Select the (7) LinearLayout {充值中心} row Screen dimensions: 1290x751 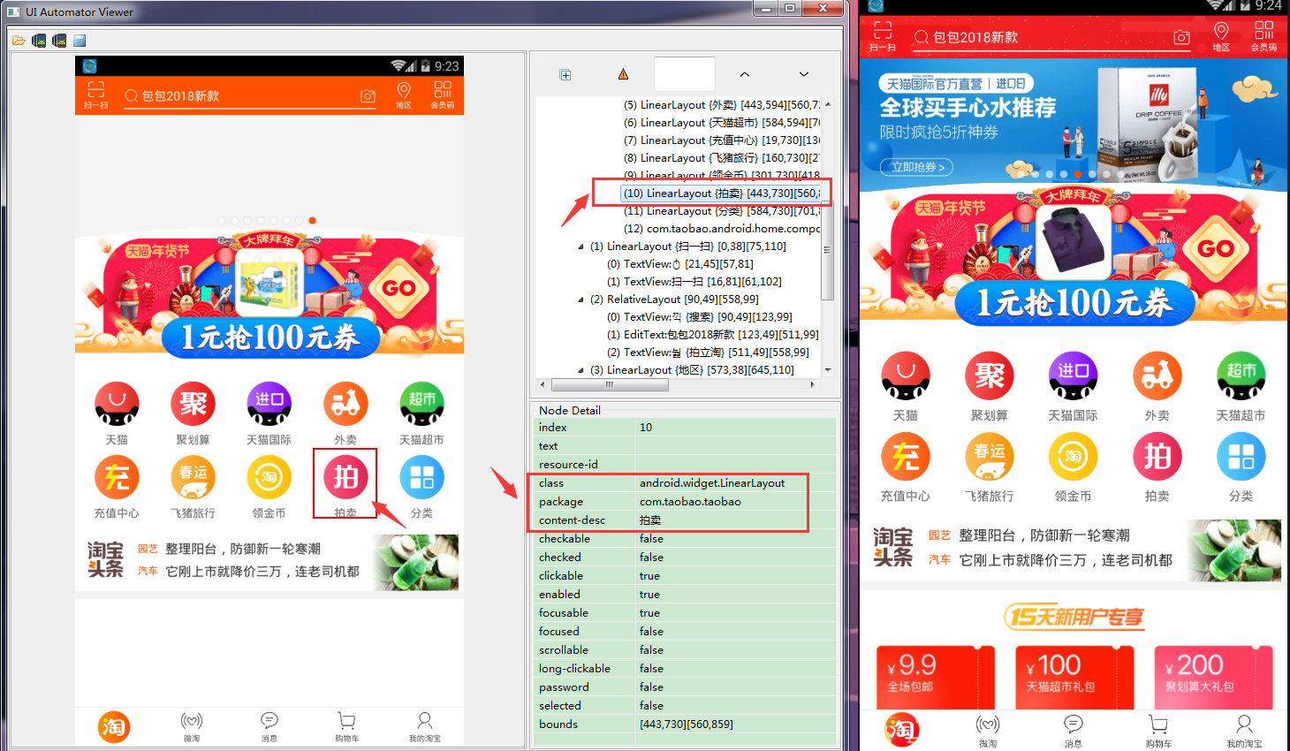[x=721, y=140]
